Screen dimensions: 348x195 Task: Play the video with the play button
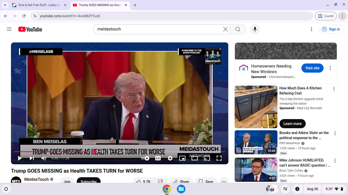pyautogui.click(x=20, y=158)
